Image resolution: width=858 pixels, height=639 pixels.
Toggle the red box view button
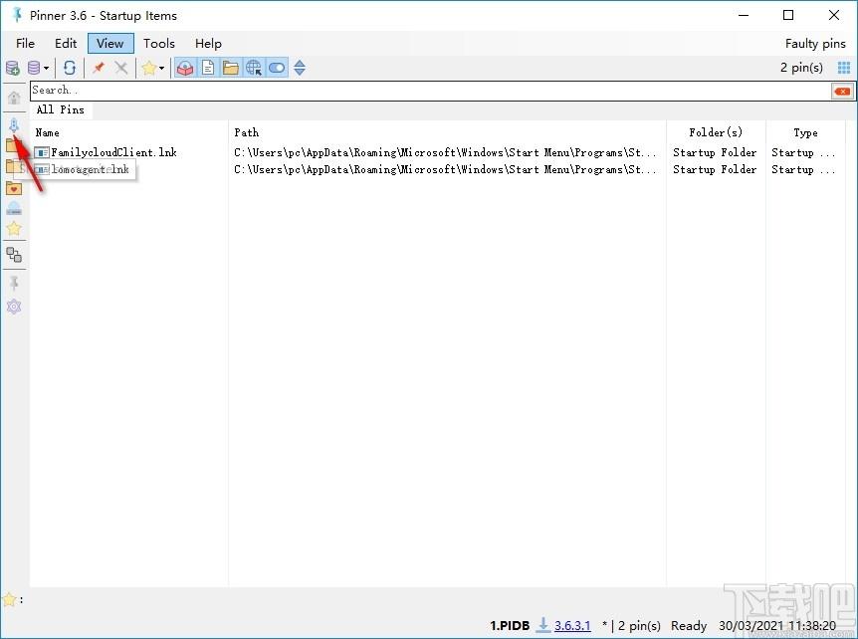point(185,68)
